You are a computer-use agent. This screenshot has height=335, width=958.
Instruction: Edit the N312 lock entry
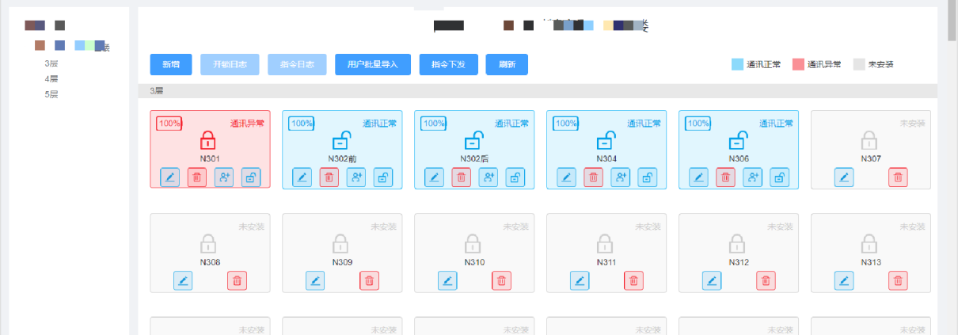(x=712, y=280)
